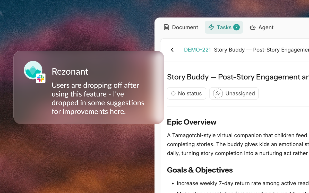This screenshot has width=309, height=193.
Task: Click the Document page icon
Action: [x=167, y=27]
